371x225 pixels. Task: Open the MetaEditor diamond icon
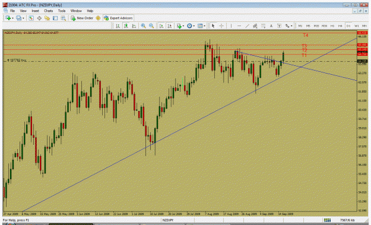click(98, 18)
